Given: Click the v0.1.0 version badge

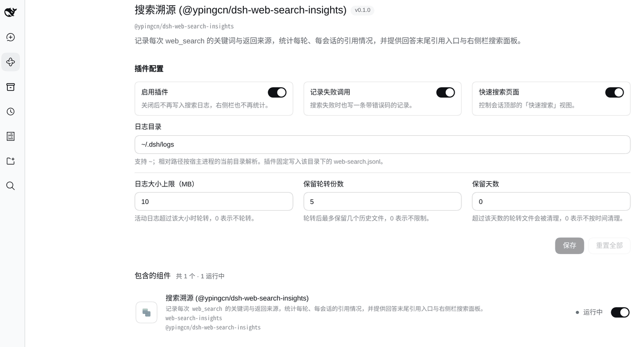Looking at the screenshot, I should tap(362, 10).
